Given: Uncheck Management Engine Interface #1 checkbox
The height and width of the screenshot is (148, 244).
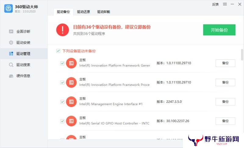Looking at the screenshot, I should [63, 102].
